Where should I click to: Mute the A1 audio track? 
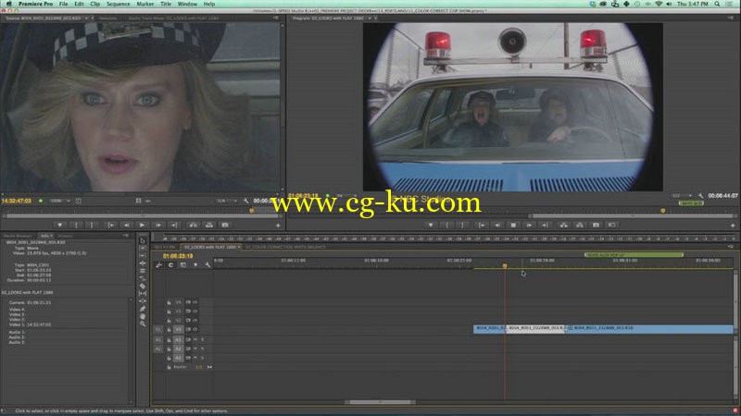[x=195, y=339]
